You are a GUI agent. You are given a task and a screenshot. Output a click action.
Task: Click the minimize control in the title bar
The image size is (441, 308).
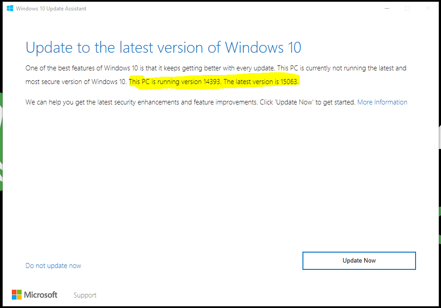pyautogui.click(x=387, y=8)
